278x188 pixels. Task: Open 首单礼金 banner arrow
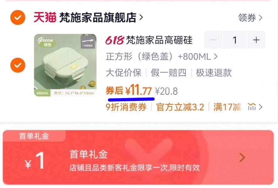[242, 158]
